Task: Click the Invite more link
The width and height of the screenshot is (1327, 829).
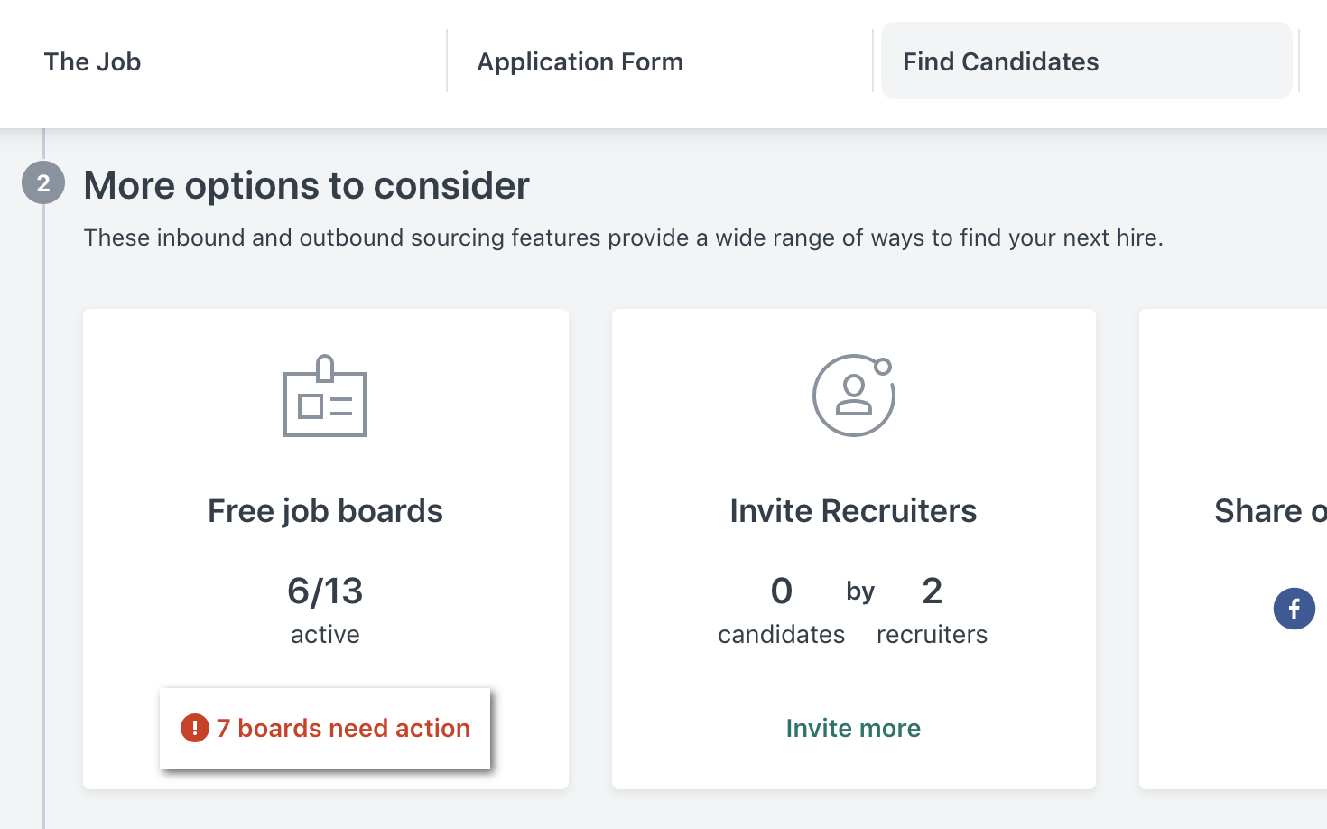Action: coord(853,728)
